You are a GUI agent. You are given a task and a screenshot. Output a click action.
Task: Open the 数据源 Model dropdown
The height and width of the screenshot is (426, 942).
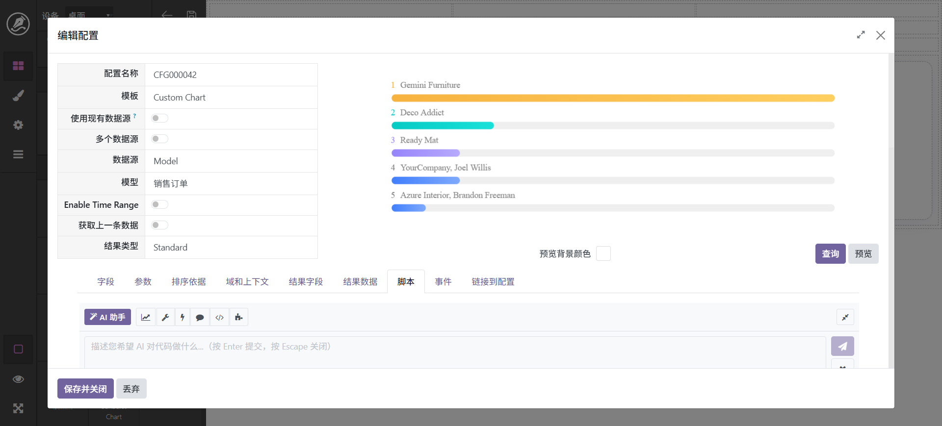231,161
